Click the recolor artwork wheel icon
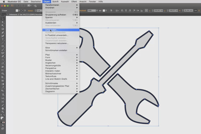The height and width of the screenshot is (134, 201). 111,10
